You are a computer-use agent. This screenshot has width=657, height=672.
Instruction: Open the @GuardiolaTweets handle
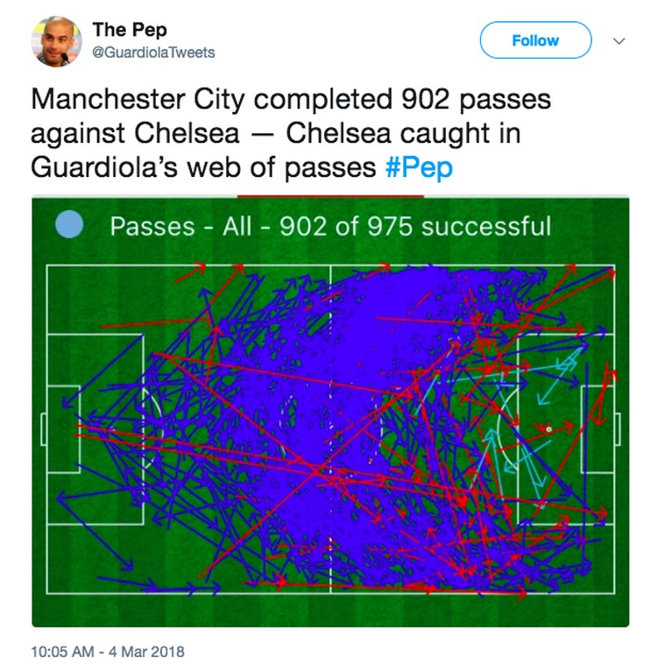click(153, 53)
